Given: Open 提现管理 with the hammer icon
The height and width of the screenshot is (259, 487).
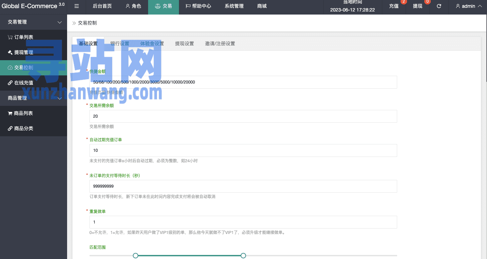Looking at the screenshot, I should tap(23, 52).
